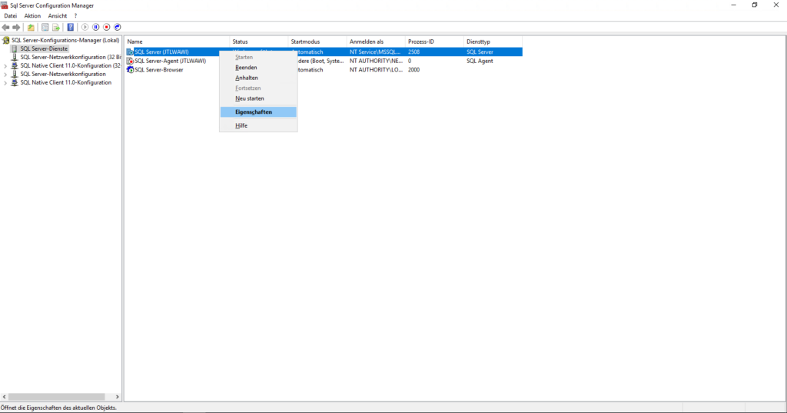
Task: Select SQL Native Client 11.0-Konfiguration (32- tree item
Action: point(70,66)
